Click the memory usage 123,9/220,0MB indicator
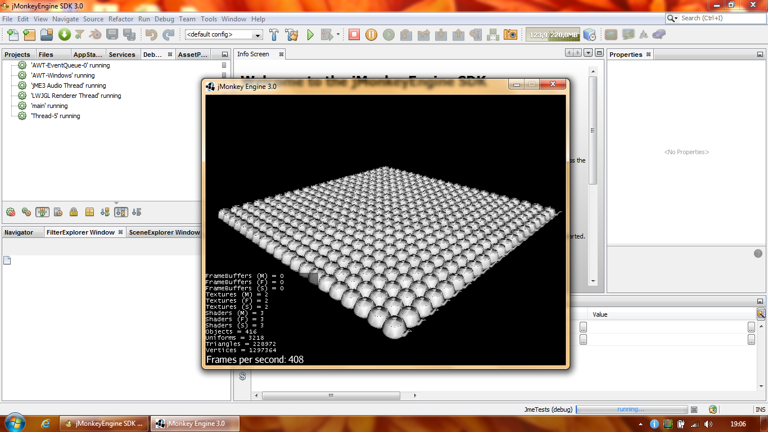Viewport: 768px width, 432px height. coord(553,35)
